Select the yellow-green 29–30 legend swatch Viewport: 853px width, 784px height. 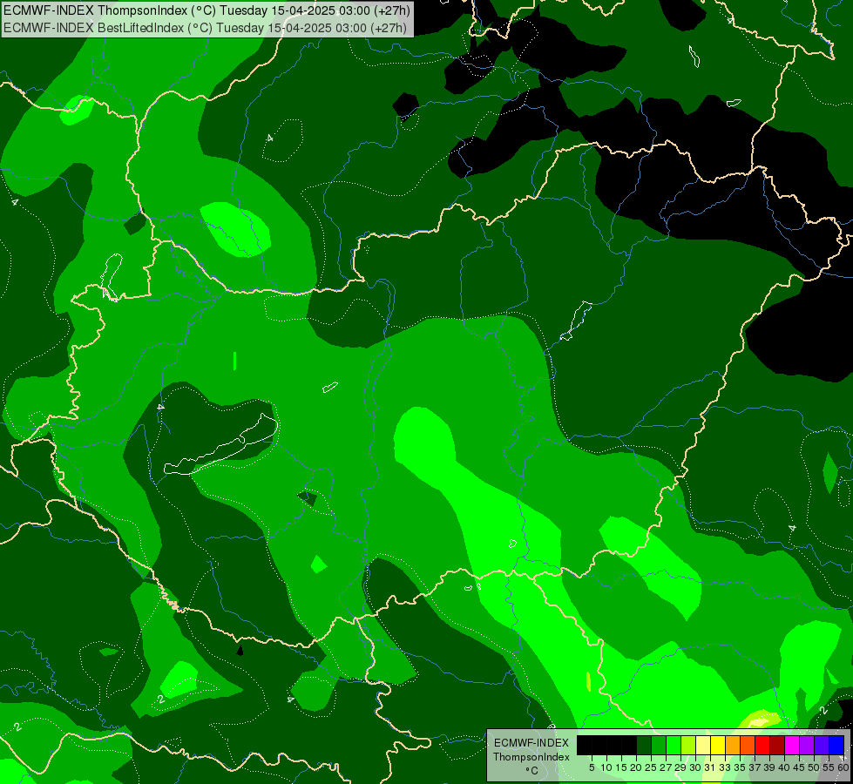688,745
